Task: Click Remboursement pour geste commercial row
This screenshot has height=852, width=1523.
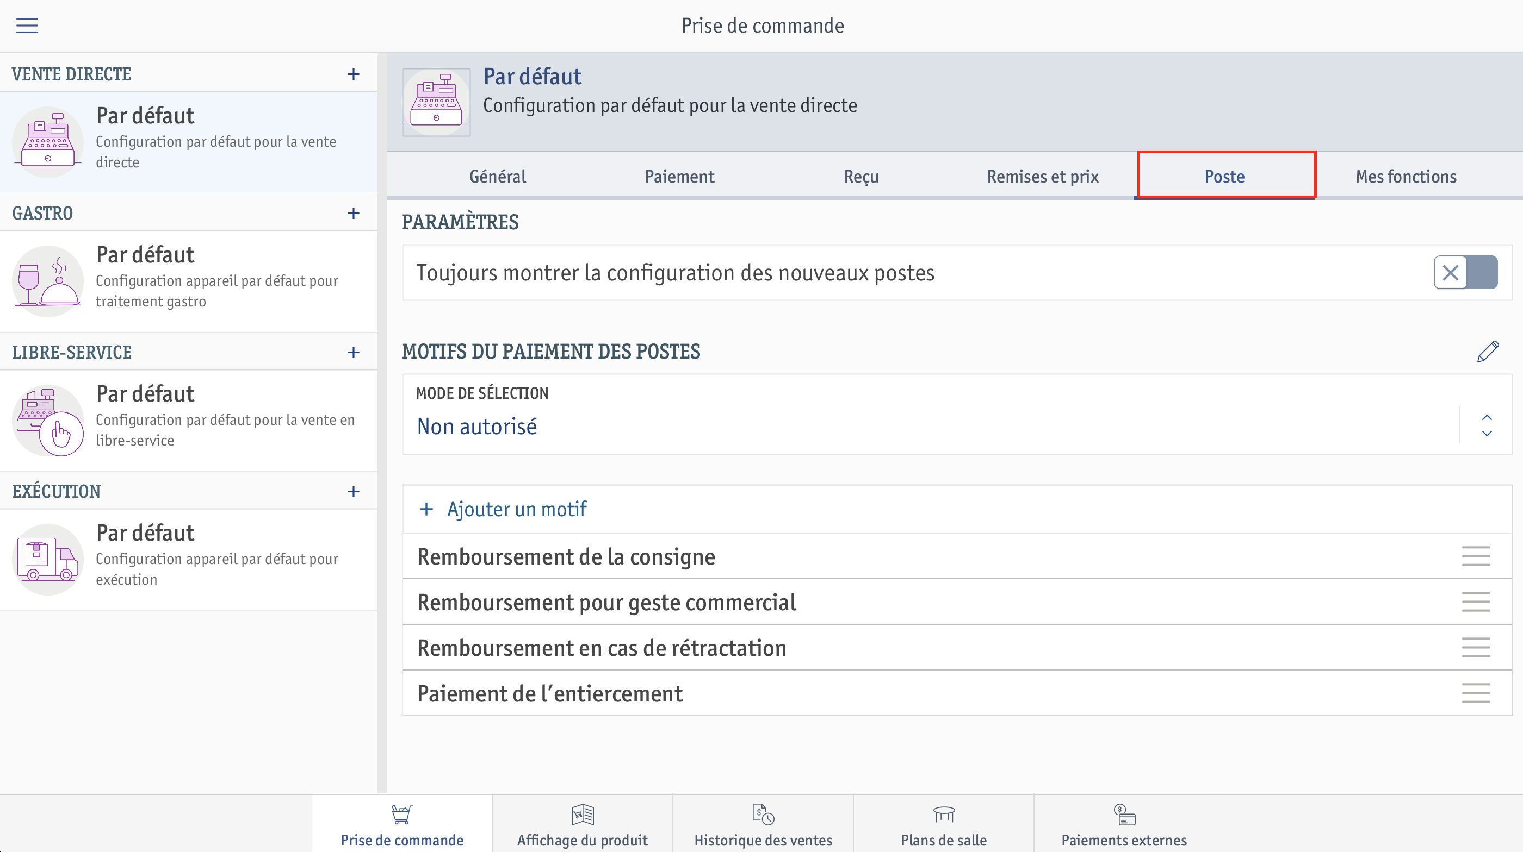Action: point(957,602)
